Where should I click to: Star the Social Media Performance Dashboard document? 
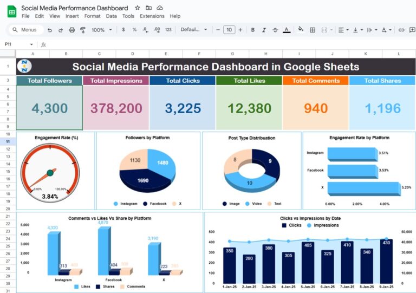tap(138, 8)
